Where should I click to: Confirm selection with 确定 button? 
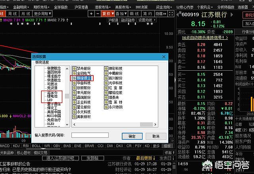[132, 136]
